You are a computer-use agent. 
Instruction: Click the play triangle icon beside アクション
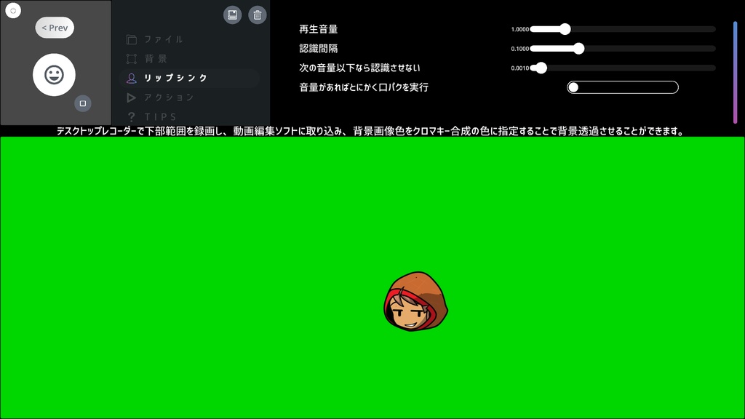pyautogui.click(x=132, y=97)
